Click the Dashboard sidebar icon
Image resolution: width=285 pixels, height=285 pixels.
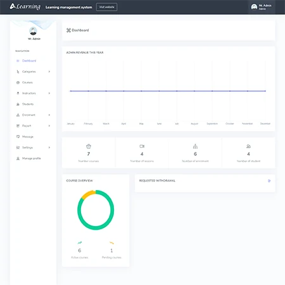tap(18, 61)
